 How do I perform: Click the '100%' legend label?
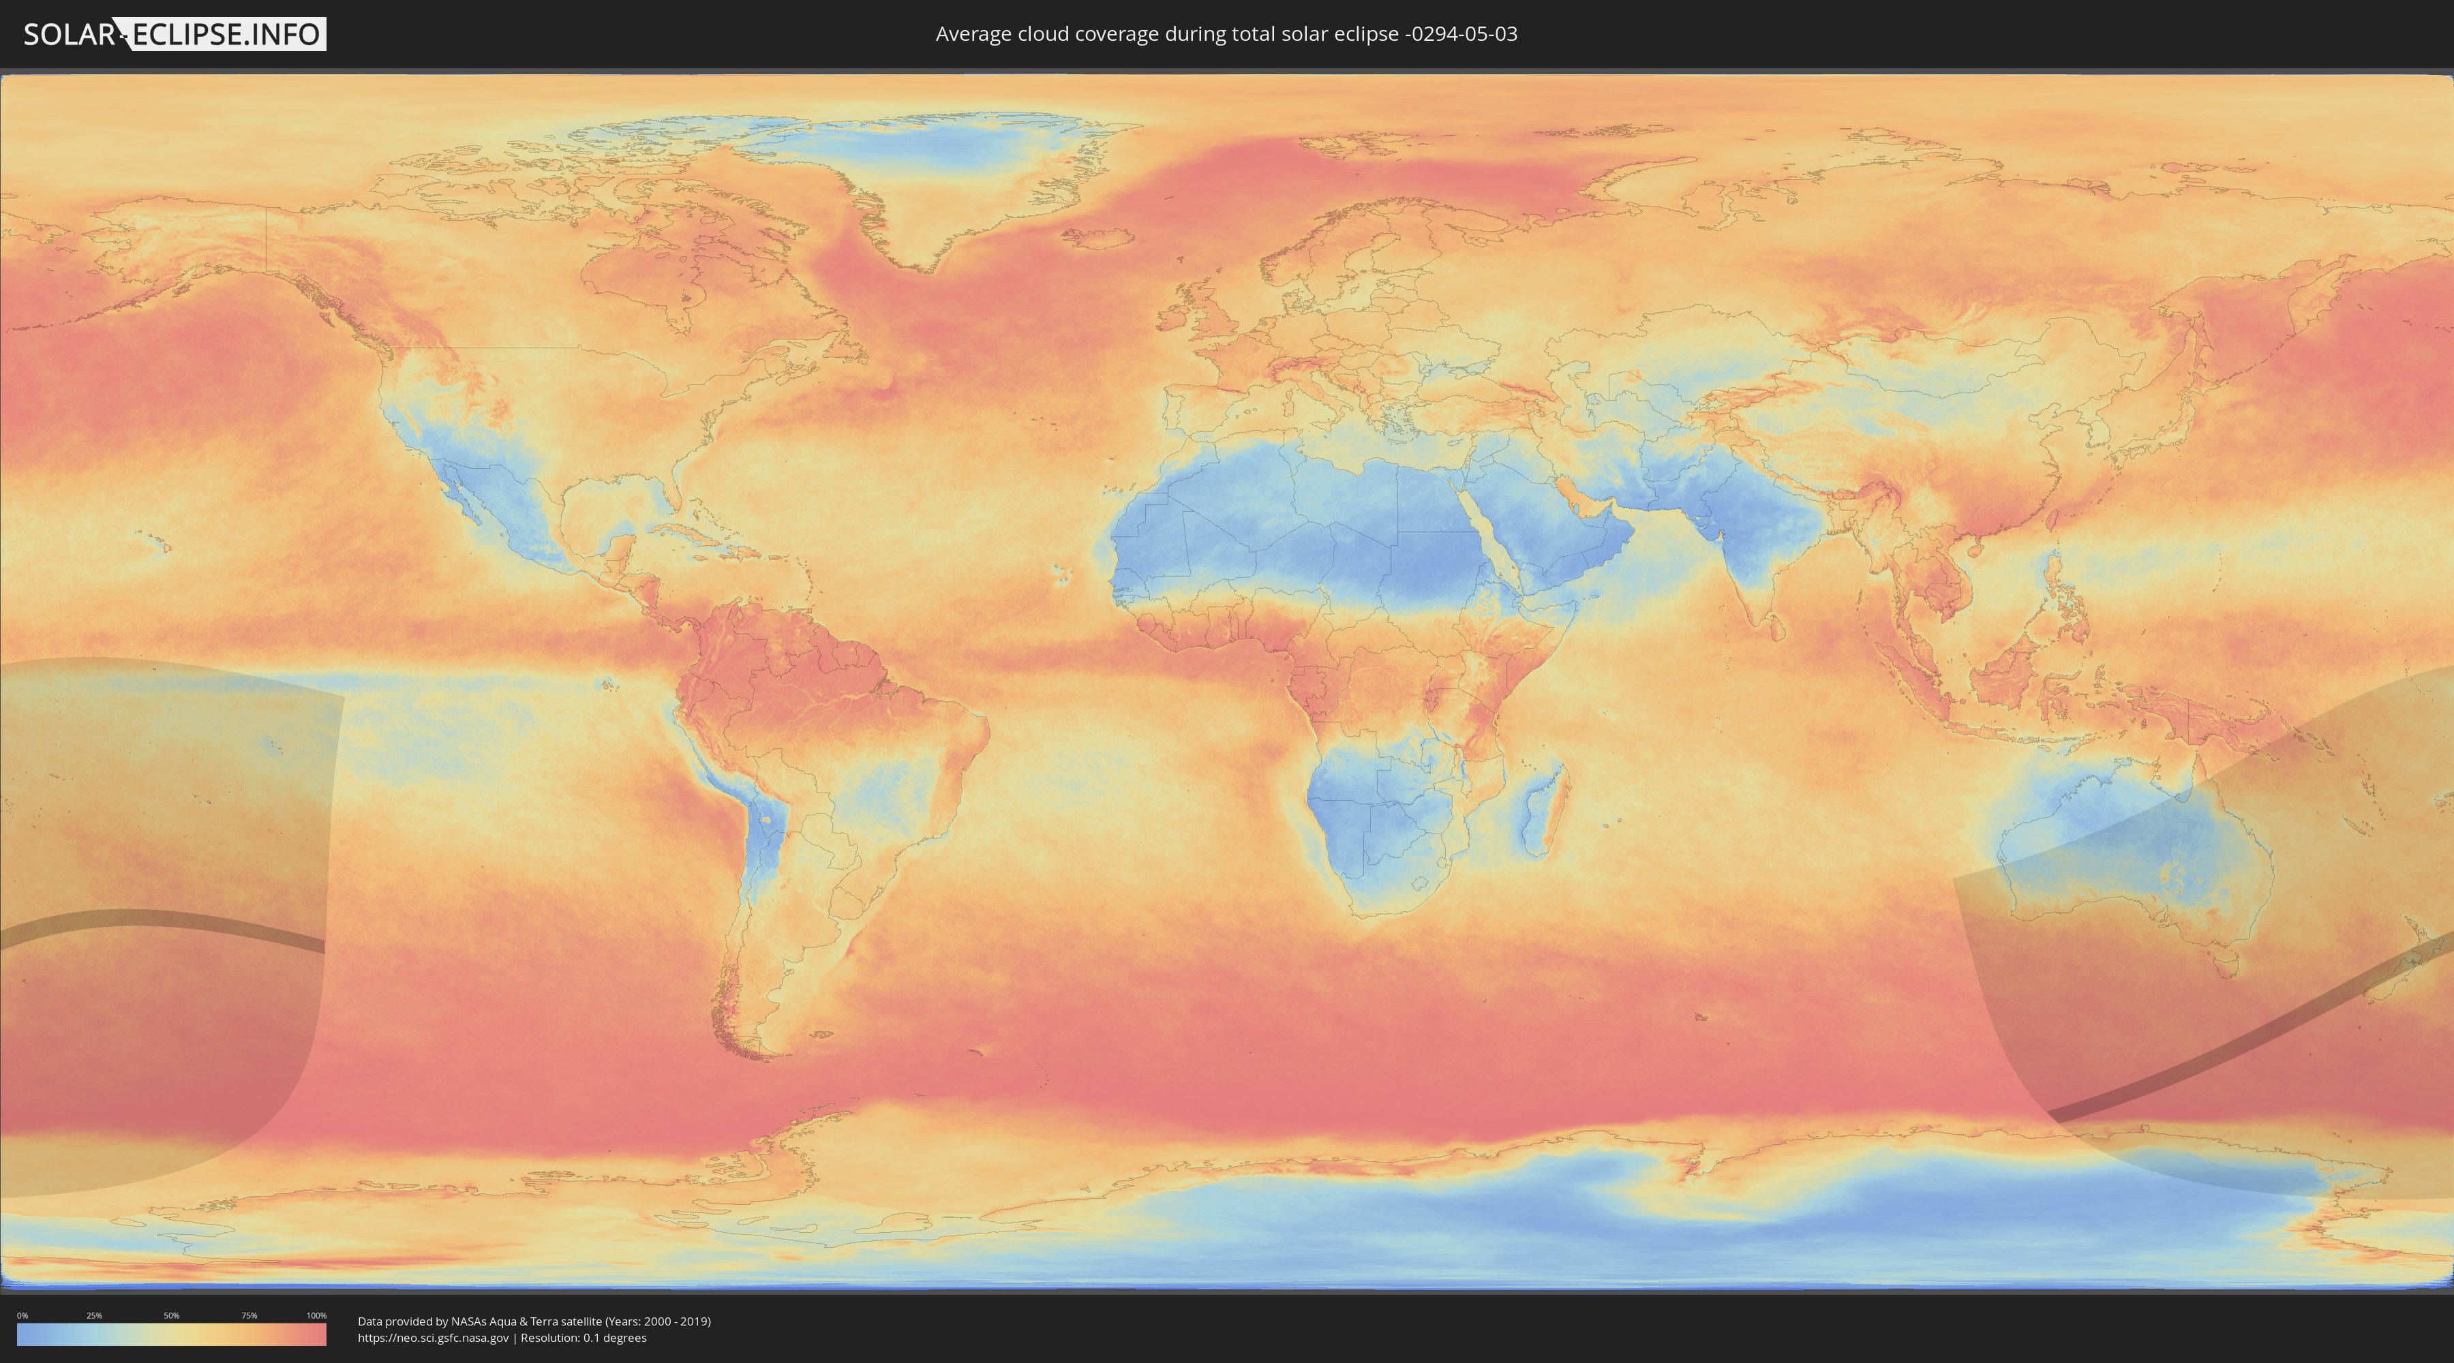pyautogui.click(x=316, y=1315)
